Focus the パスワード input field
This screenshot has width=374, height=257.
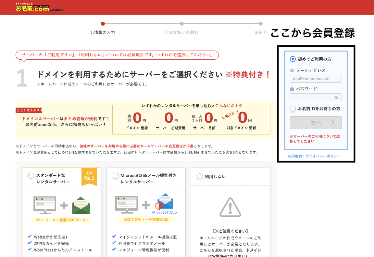316,97
